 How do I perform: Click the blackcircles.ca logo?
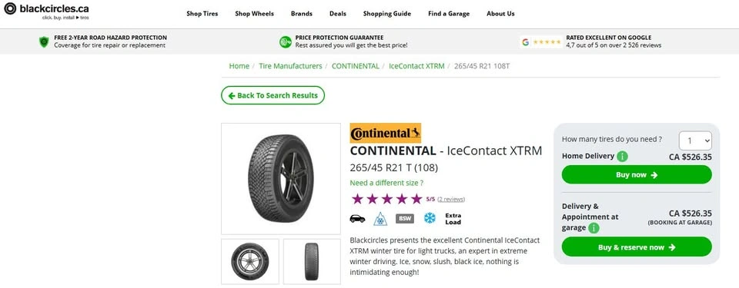pyautogui.click(x=46, y=11)
